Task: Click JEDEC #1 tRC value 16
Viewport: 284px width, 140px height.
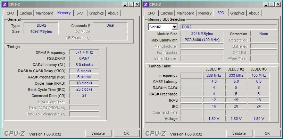Action: coord(214,106)
